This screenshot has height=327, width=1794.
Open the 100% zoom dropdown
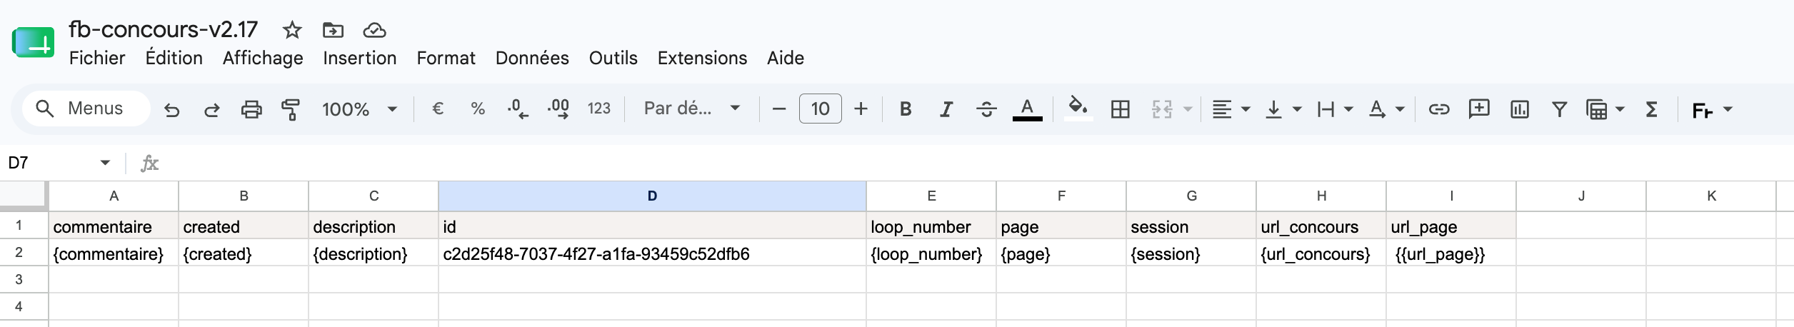coord(359,109)
